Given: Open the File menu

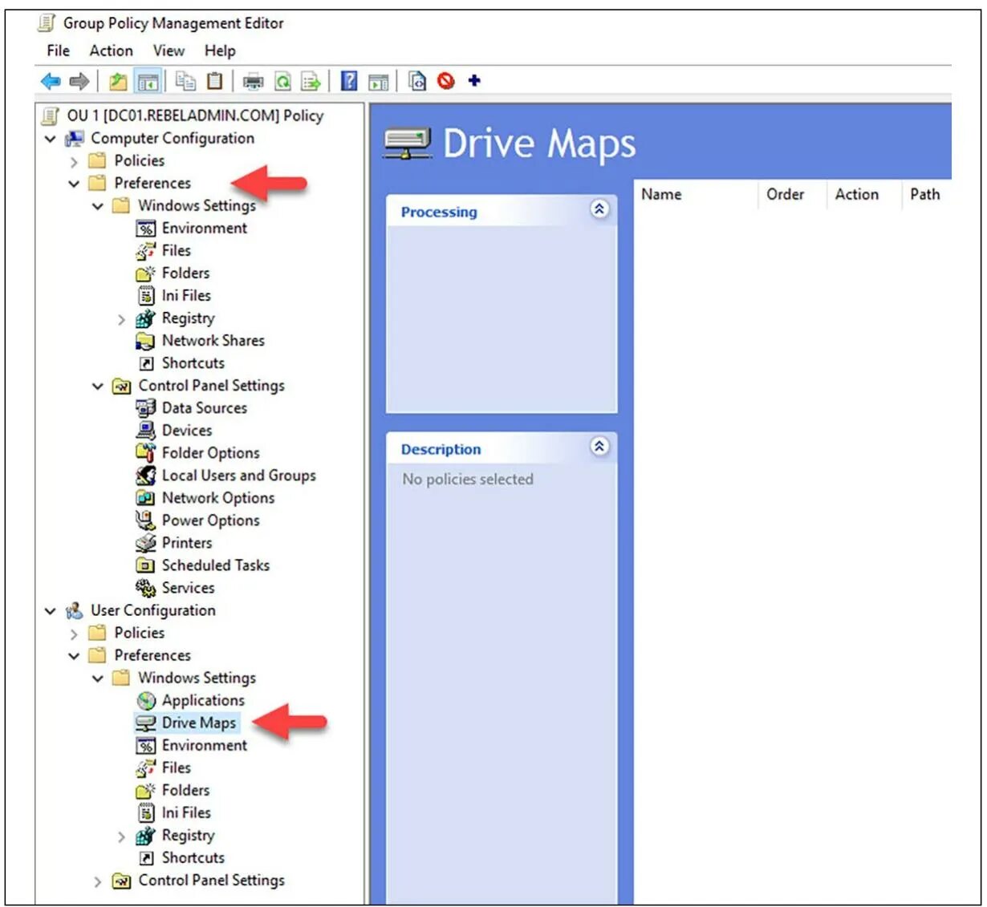Looking at the screenshot, I should (x=59, y=51).
